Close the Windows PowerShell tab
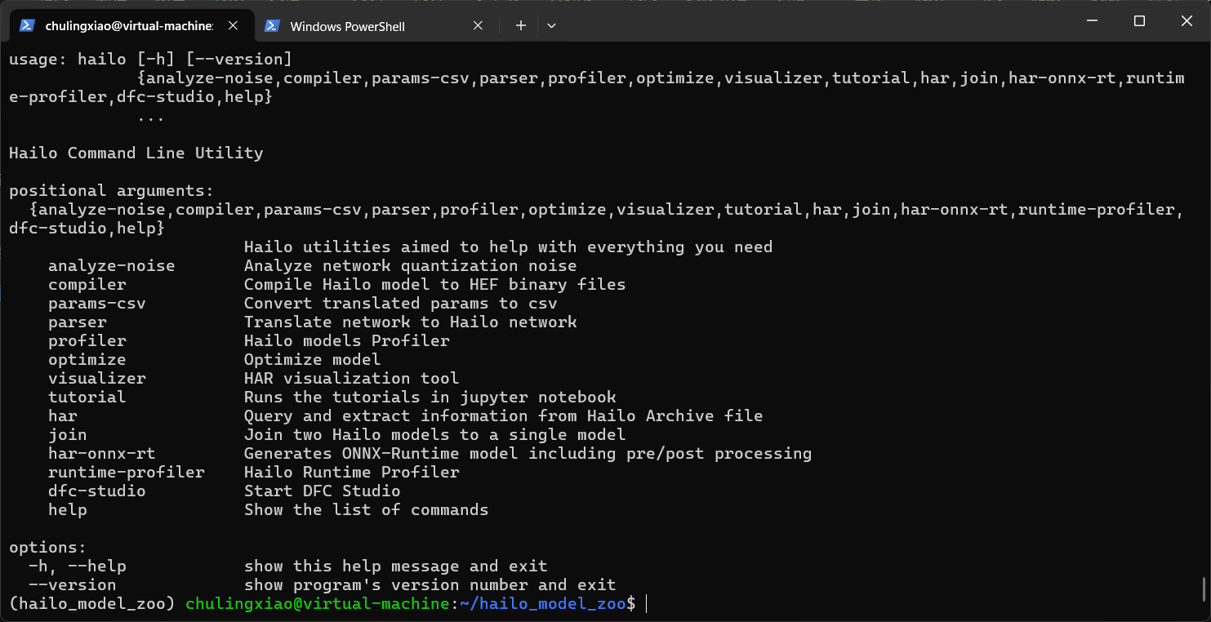 click(479, 26)
